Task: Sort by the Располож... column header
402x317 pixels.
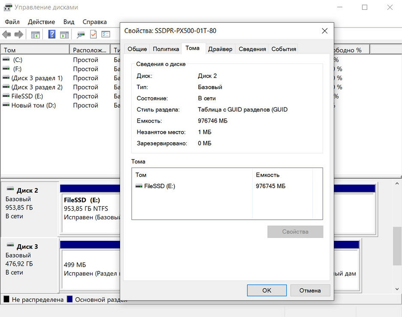Action: (x=90, y=50)
